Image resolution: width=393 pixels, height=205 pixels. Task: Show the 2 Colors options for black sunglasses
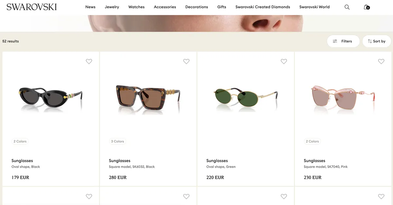tap(20, 141)
